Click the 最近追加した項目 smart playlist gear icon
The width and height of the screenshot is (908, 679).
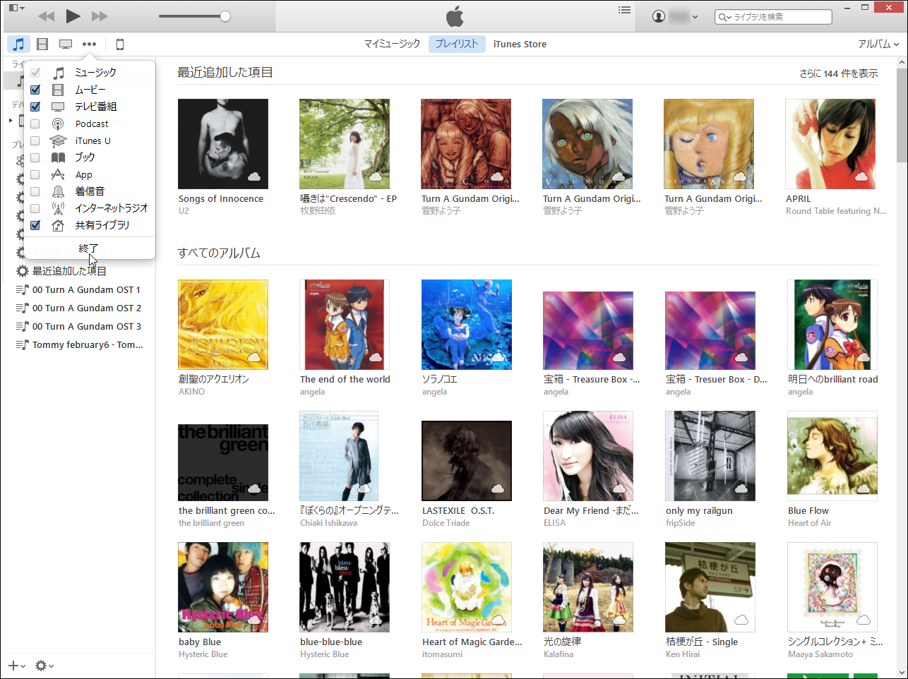tap(23, 271)
